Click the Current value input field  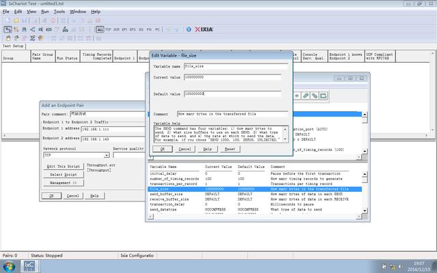click(232, 77)
